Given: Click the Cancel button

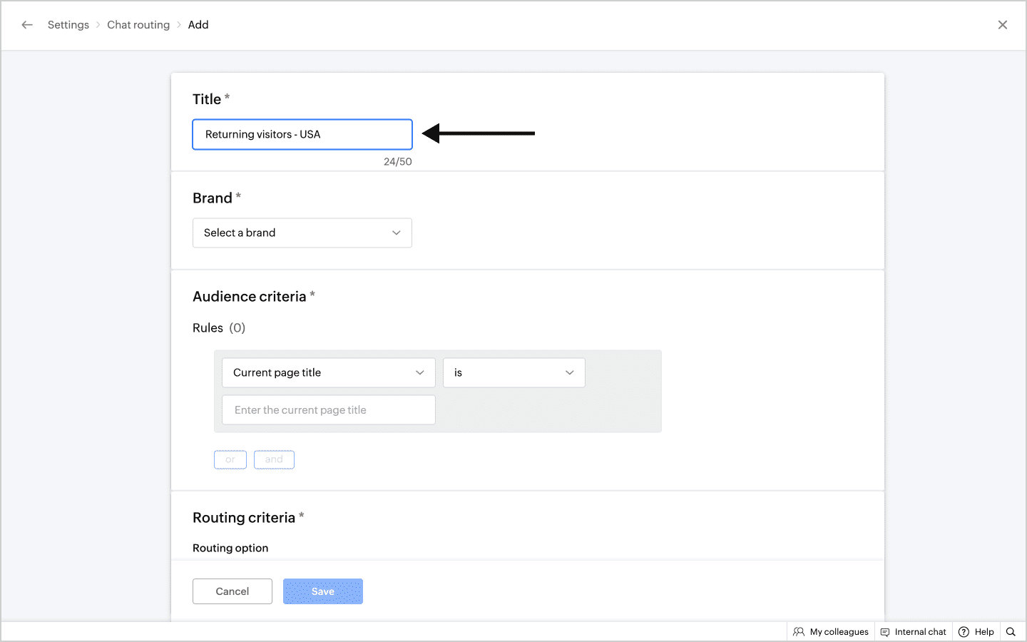Looking at the screenshot, I should tap(233, 591).
